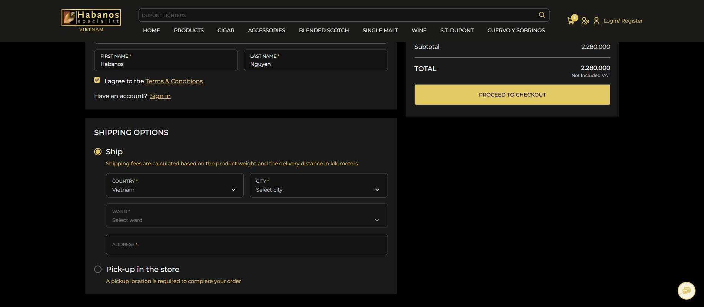Viewport: 704px width, 307px height.
Task: Open the City dropdown
Action: pos(319,185)
